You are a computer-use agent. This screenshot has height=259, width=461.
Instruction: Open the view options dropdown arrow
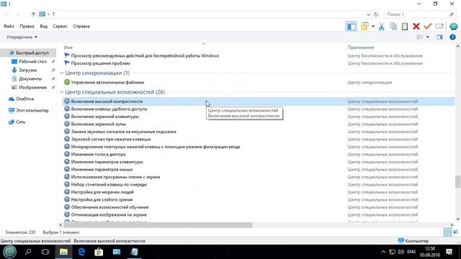click(427, 37)
